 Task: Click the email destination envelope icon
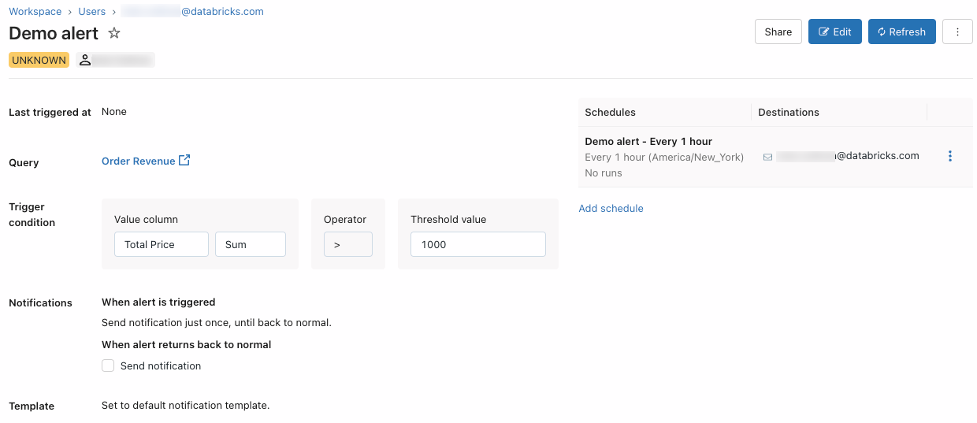pos(767,157)
